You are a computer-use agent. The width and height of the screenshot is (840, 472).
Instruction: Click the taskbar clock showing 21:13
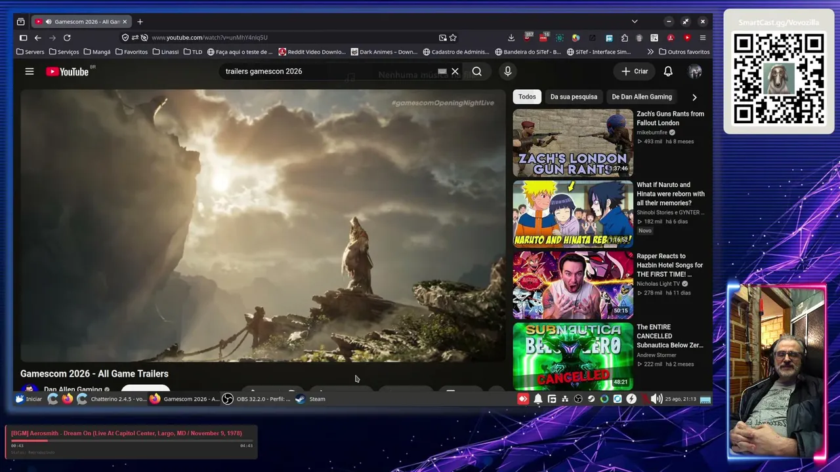click(681, 399)
